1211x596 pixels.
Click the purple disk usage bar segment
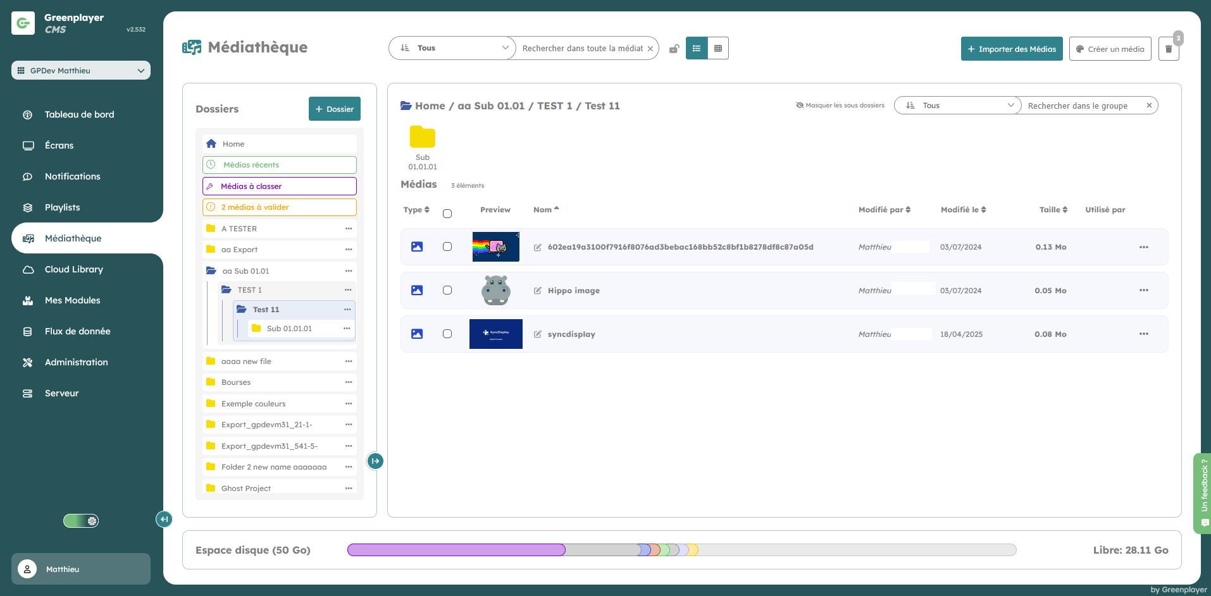click(456, 550)
